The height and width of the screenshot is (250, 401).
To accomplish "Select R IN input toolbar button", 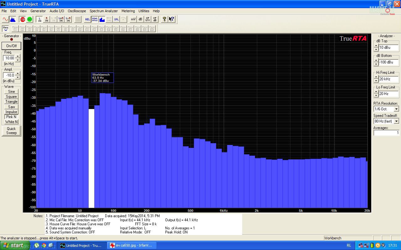I will click(47, 19).
